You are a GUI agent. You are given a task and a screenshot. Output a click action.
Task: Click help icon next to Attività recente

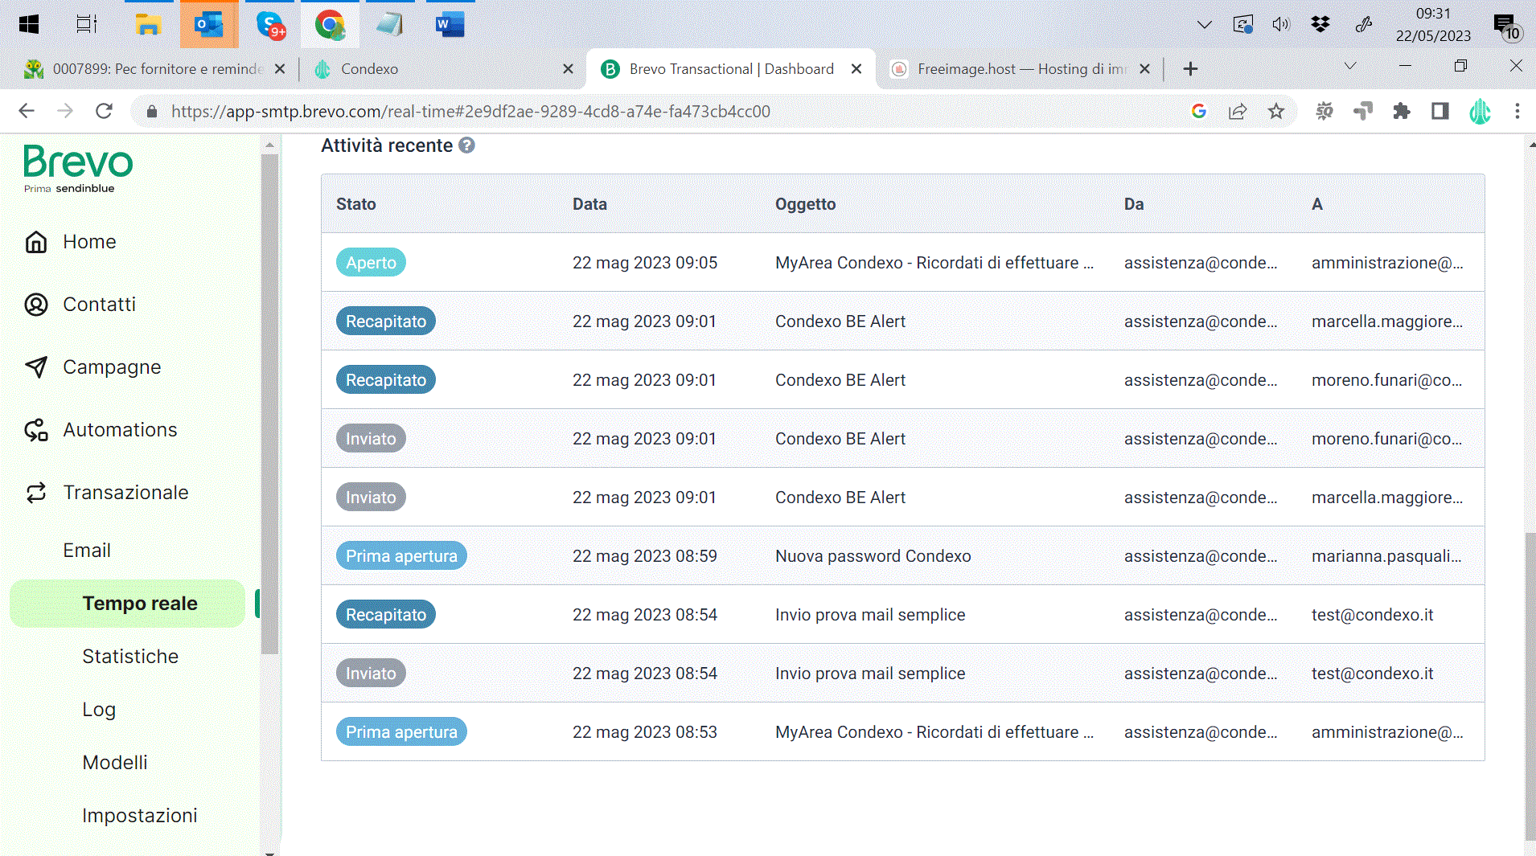[x=466, y=145]
